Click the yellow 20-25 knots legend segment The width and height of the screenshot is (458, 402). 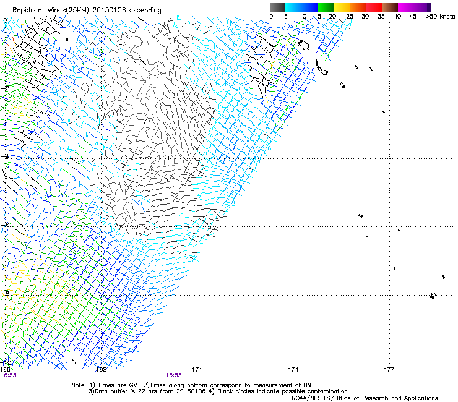[342, 7]
